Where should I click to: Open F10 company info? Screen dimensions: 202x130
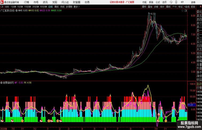point(174,7)
